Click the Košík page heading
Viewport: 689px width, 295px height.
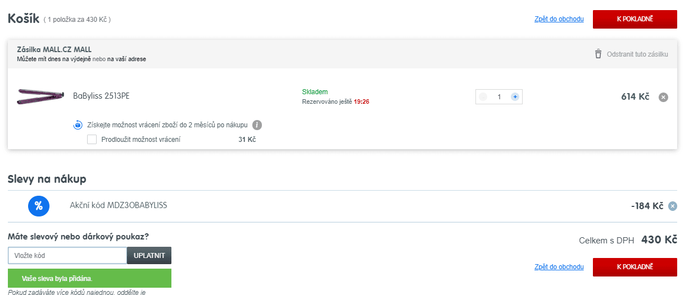point(23,19)
